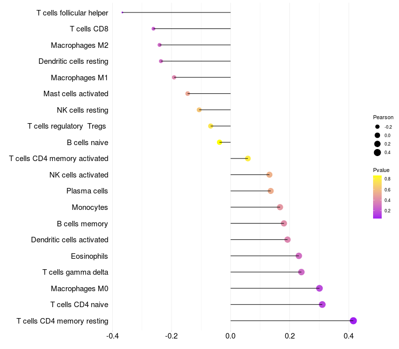Screen dimensions: 399x349
Task: Click the NK cells resting label
Action: 83,110
